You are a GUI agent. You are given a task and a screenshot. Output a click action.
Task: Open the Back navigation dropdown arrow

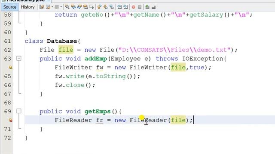(52, 7)
